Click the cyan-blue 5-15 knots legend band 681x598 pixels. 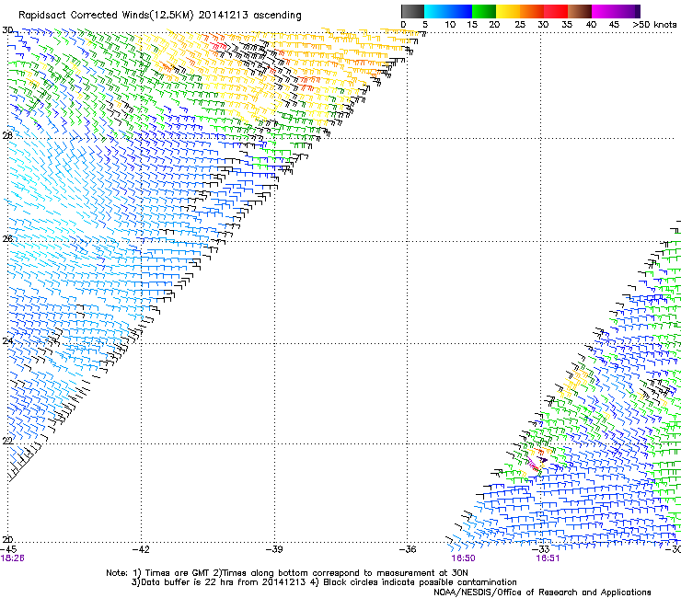point(448,11)
